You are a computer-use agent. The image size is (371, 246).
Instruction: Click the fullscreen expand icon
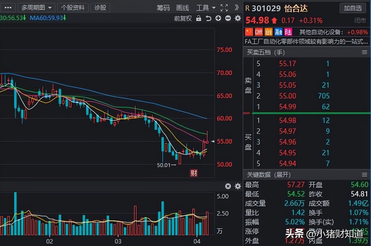(224, 8)
